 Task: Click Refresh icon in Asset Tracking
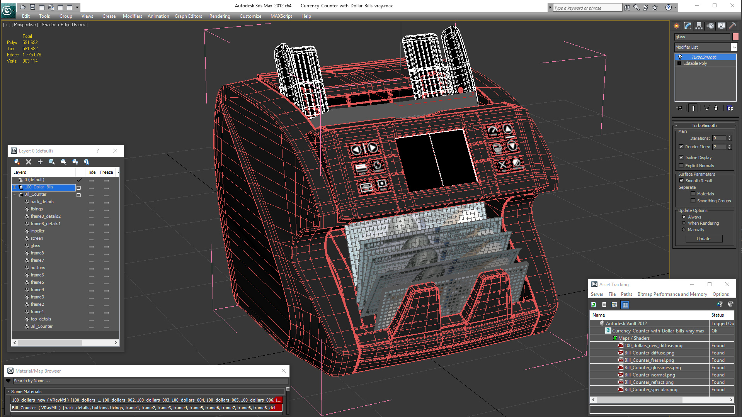click(594, 305)
